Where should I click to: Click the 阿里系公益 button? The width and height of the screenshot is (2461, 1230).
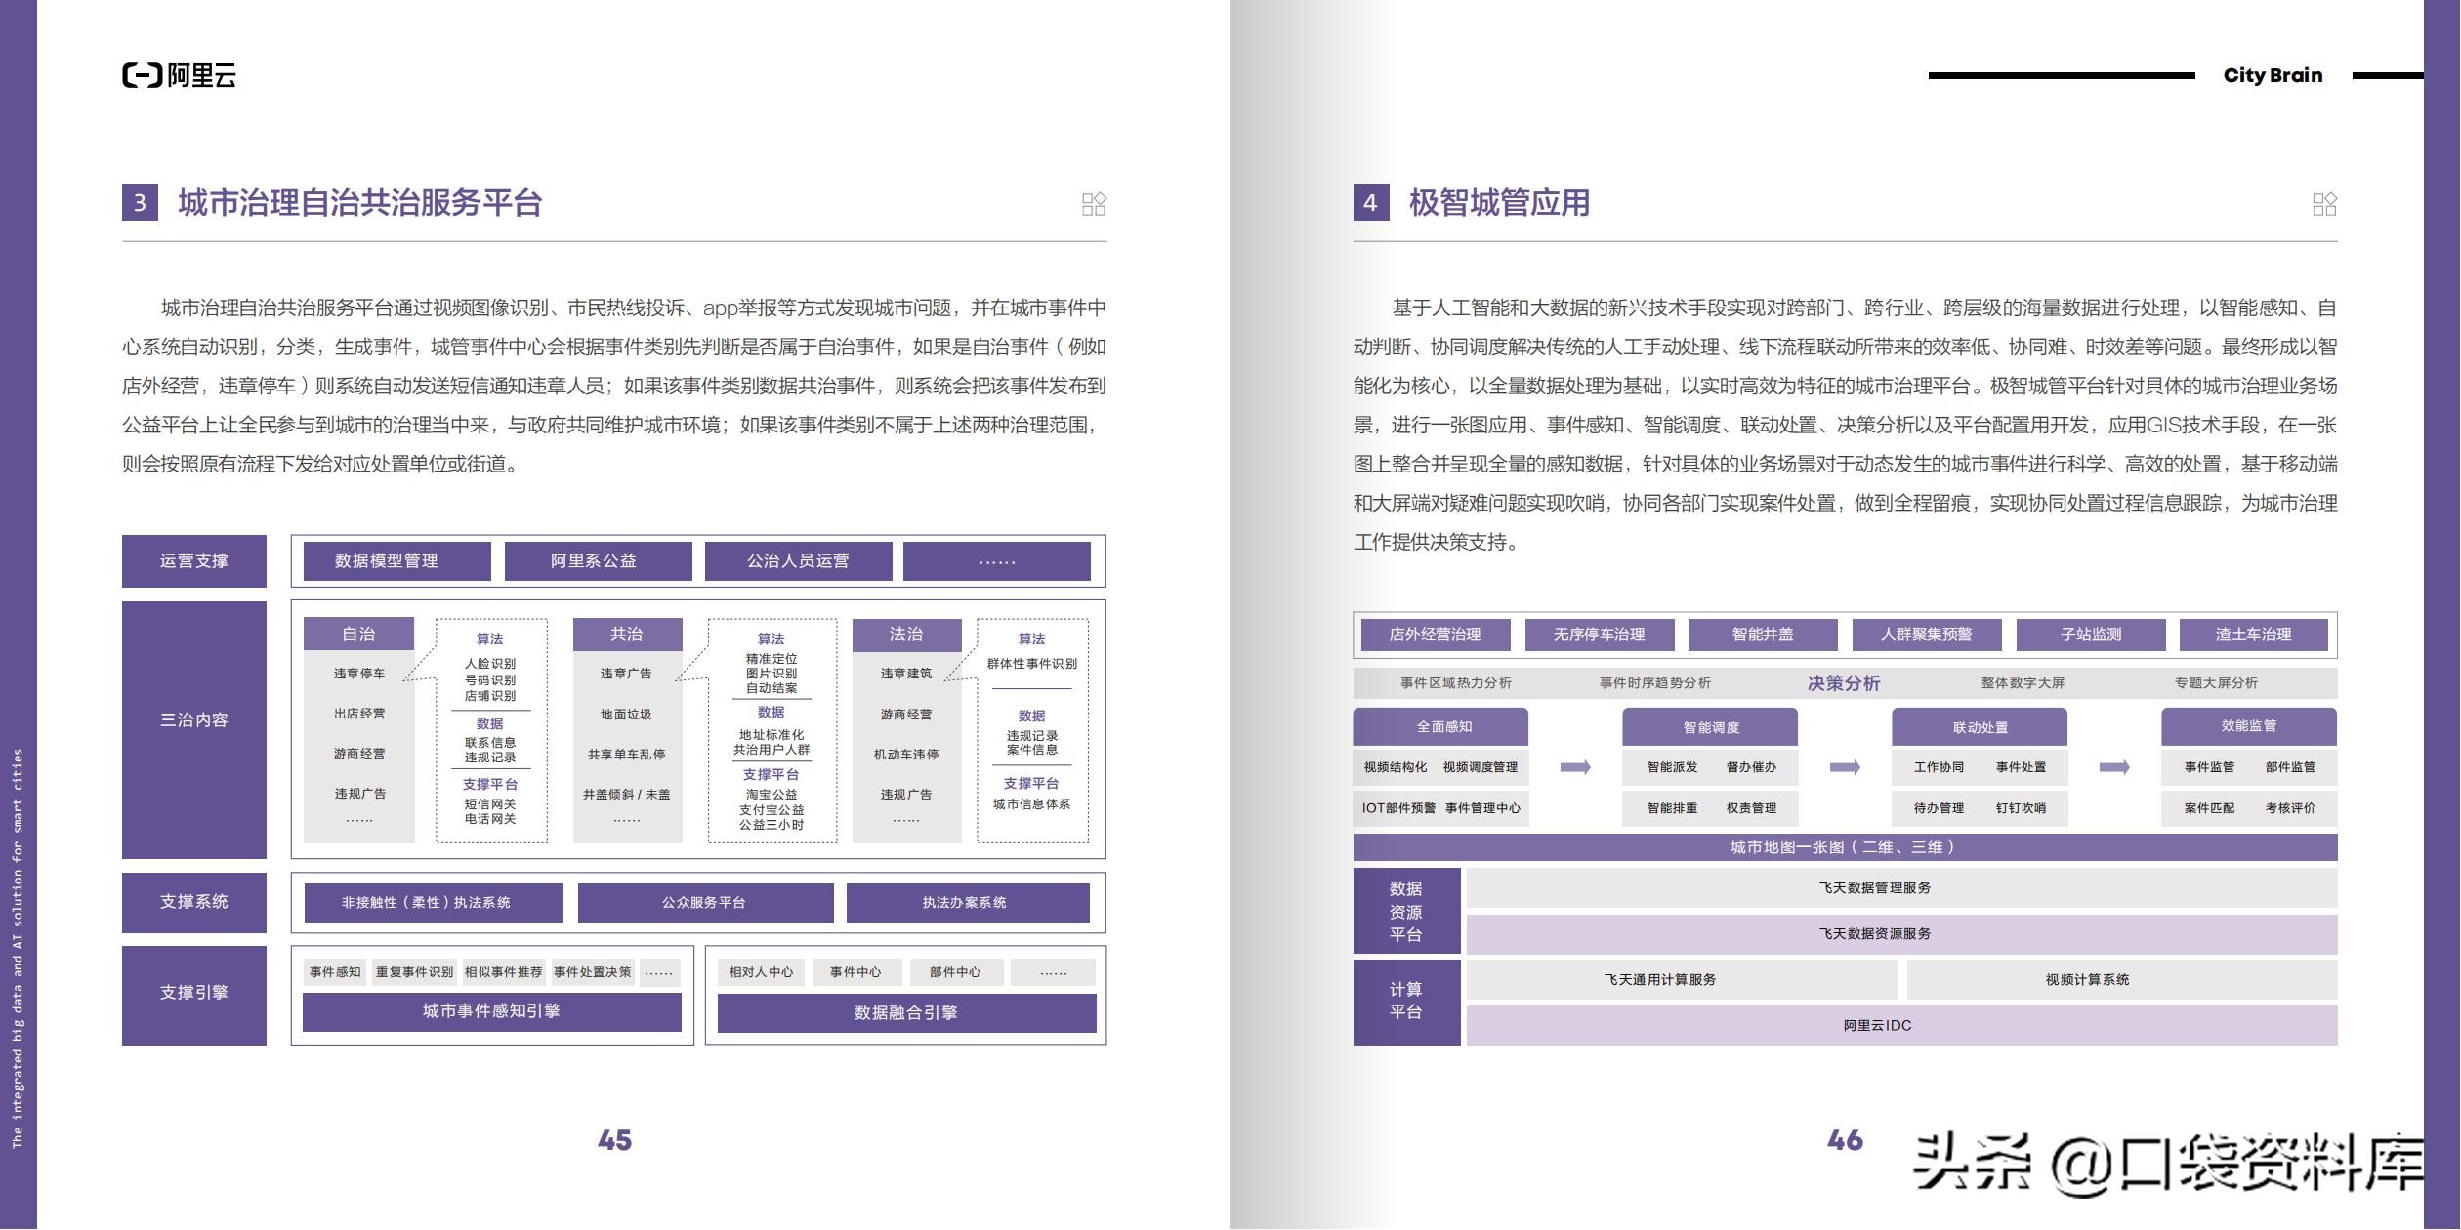click(598, 561)
